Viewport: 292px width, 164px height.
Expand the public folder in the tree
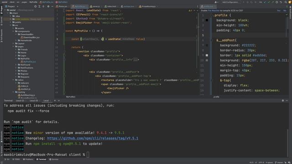pos(10,22)
